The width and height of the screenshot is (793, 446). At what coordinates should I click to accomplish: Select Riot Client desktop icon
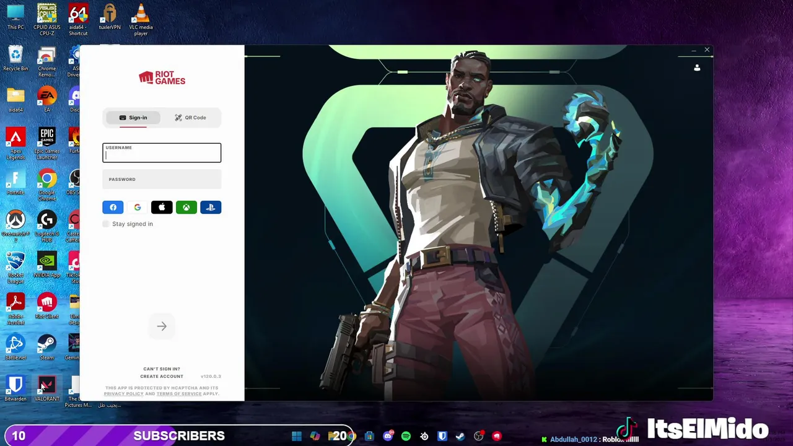(47, 307)
